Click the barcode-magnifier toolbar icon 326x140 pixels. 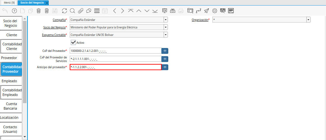pos(223,11)
